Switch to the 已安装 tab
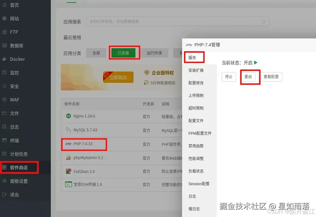 (x=124, y=53)
